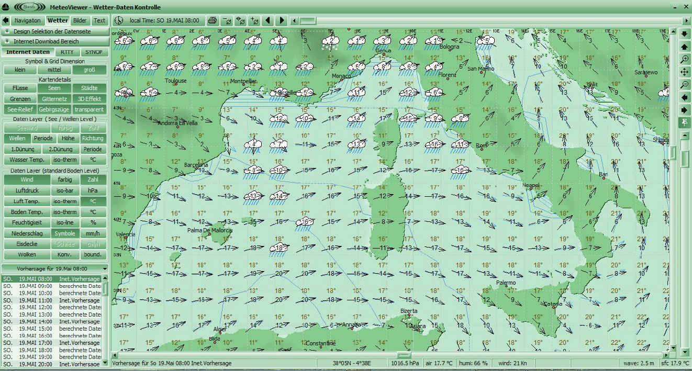Click the time slider thumb in toolbar
Image resolution: width=692 pixels, height=371 pixels.
tap(308, 20)
